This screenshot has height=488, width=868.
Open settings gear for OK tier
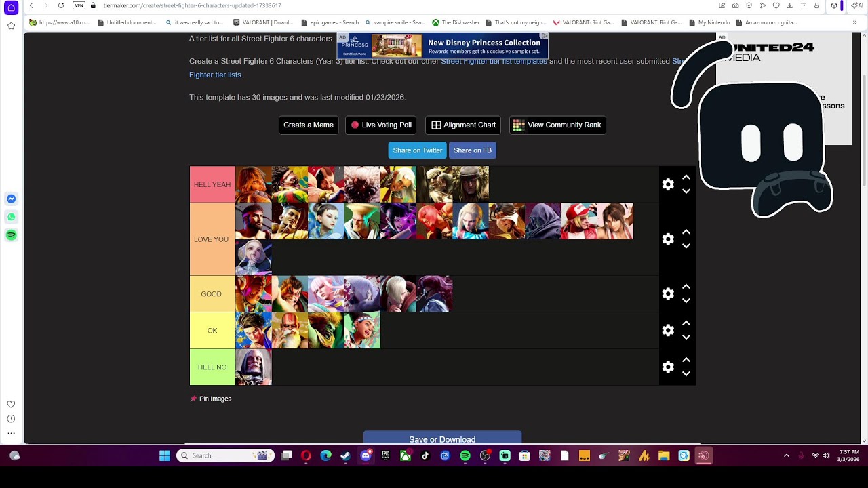coord(668,330)
